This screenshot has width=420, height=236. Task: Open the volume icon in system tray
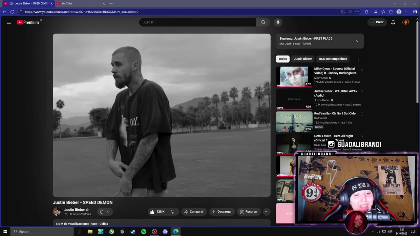coord(378,232)
